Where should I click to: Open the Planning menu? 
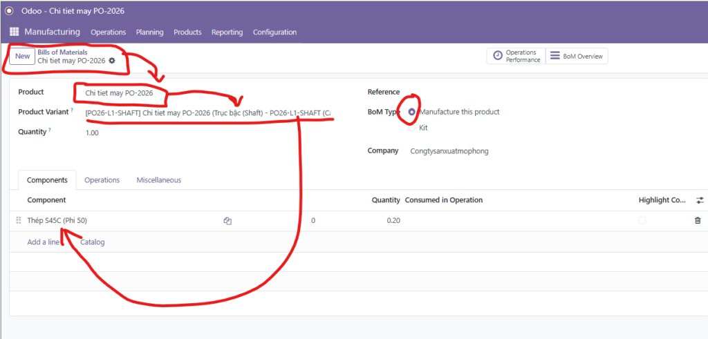click(149, 32)
